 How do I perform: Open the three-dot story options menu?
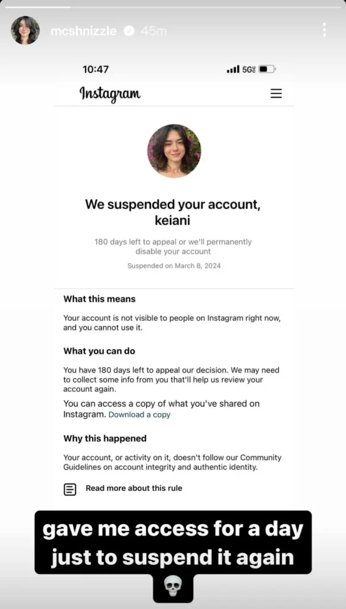point(324,30)
